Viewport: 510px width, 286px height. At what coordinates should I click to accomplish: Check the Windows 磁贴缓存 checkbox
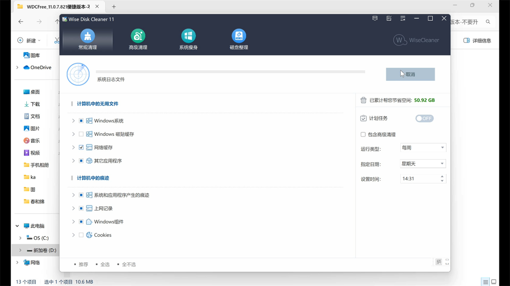[x=81, y=134]
